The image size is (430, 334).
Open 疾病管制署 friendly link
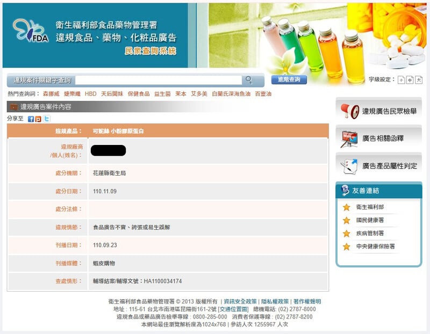pos(370,234)
